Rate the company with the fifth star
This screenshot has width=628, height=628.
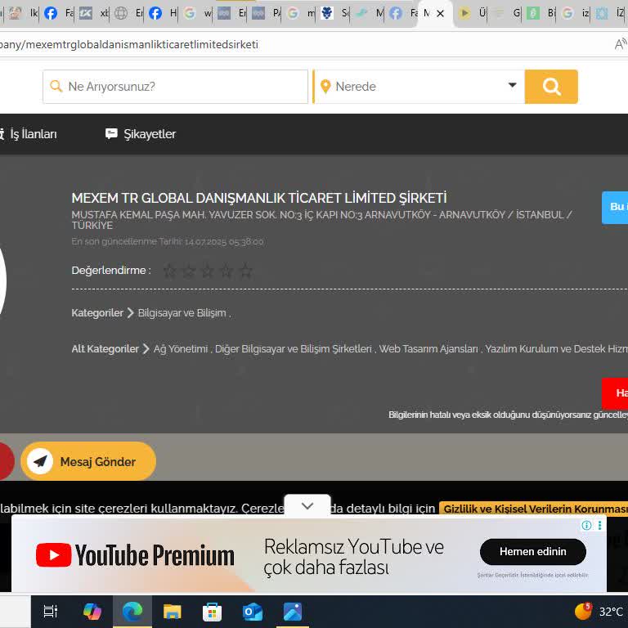pos(245,271)
